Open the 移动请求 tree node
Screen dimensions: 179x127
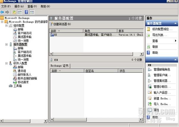pyautogui.click(x=23, y=82)
